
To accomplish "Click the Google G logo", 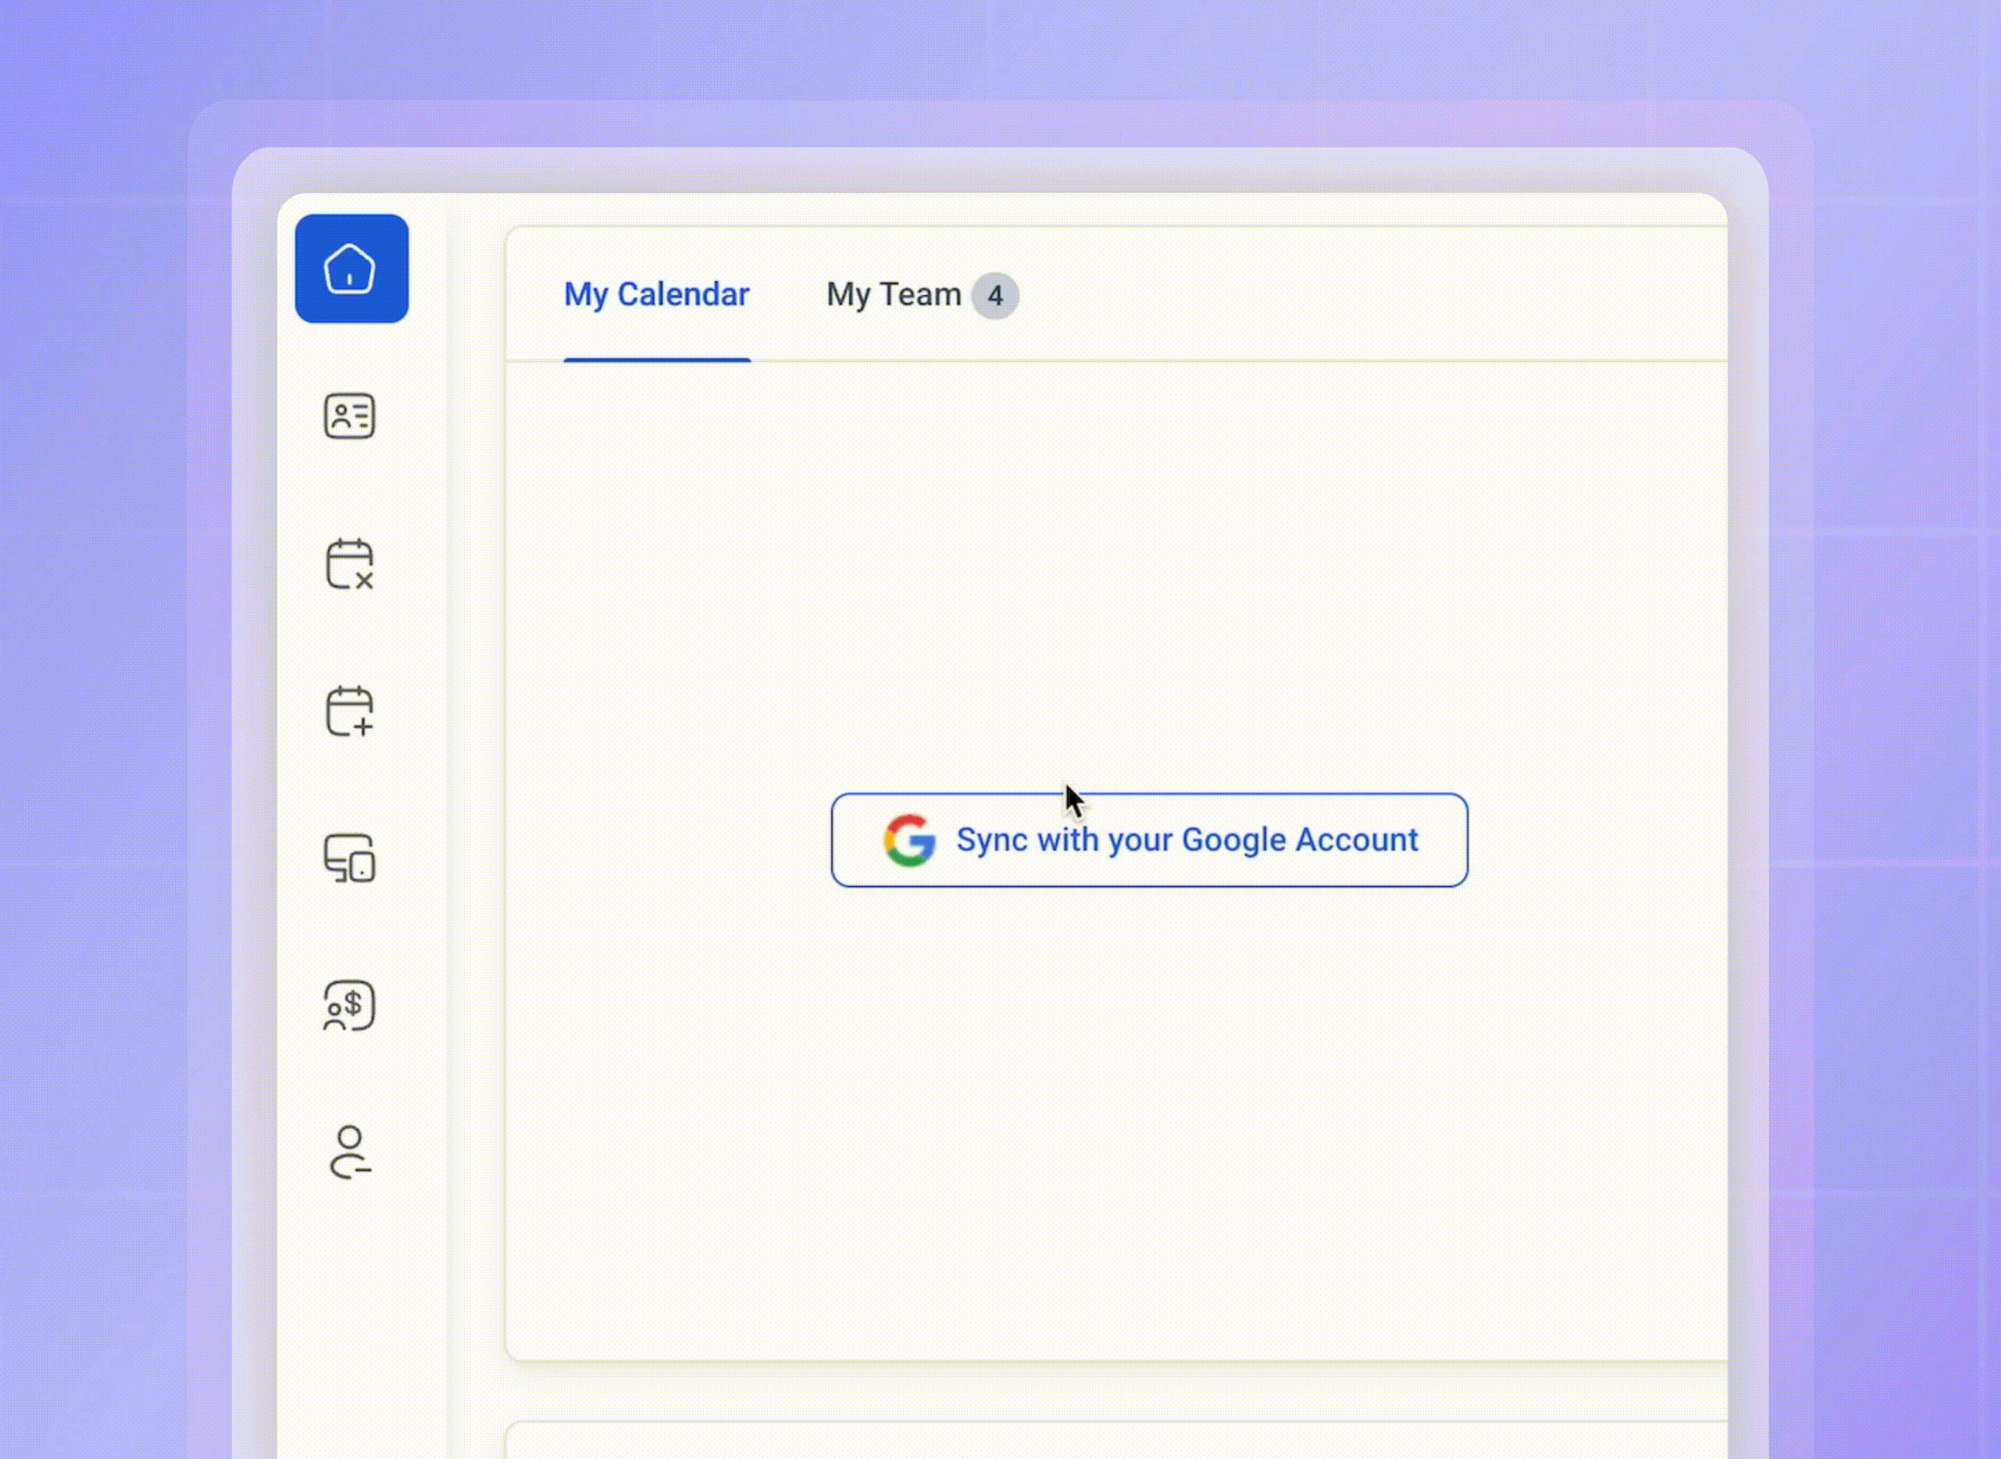I will coord(909,840).
